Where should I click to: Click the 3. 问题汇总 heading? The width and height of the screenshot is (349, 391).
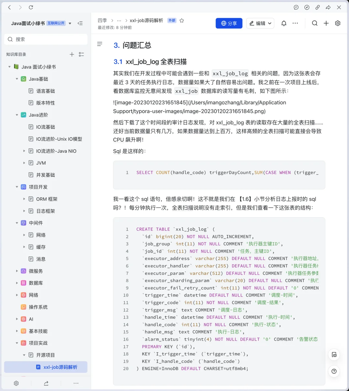coord(132,45)
